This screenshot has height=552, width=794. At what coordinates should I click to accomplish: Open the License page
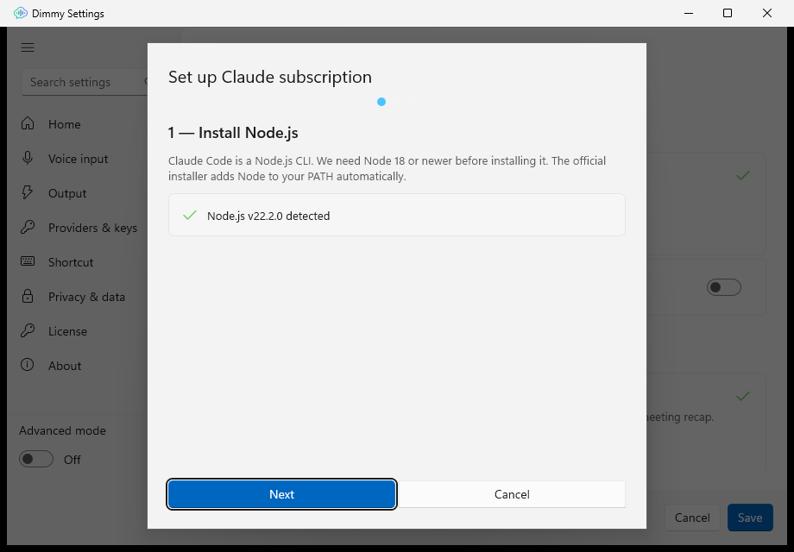(x=67, y=331)
